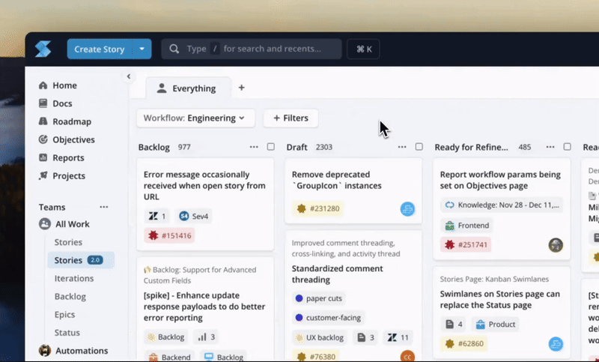Select Stories 2.0 in the sidebar
599x362 pixels.
coord(81,260)
